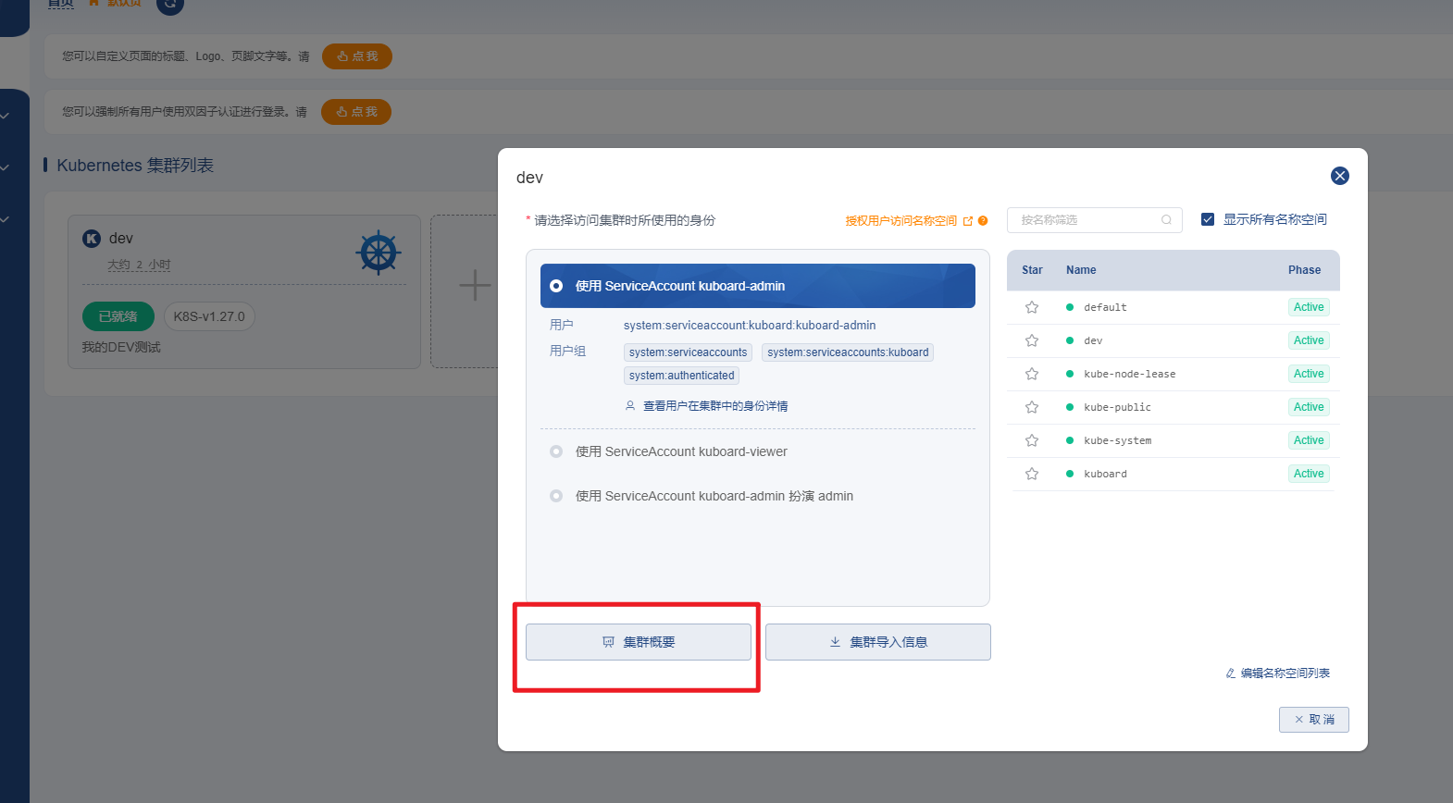Screen dimensions: 1453x803
Task: Click system:authenticated group tag
Action: coord(681,376)
